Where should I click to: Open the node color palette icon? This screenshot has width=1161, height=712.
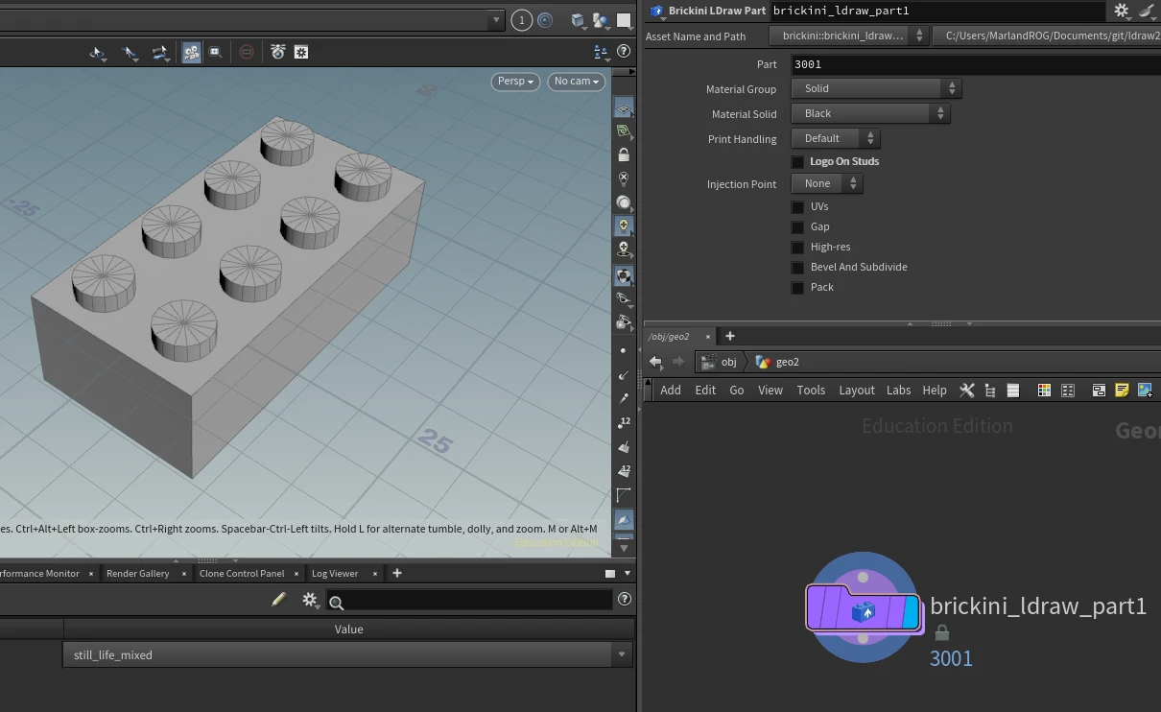click(1045, 391)
